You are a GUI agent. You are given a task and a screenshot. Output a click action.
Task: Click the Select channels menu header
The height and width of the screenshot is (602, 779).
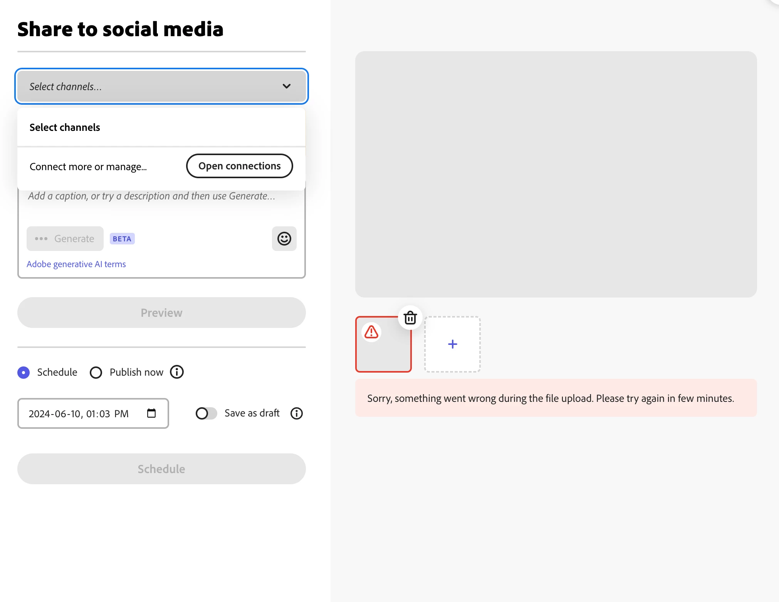tap(65, 127)
